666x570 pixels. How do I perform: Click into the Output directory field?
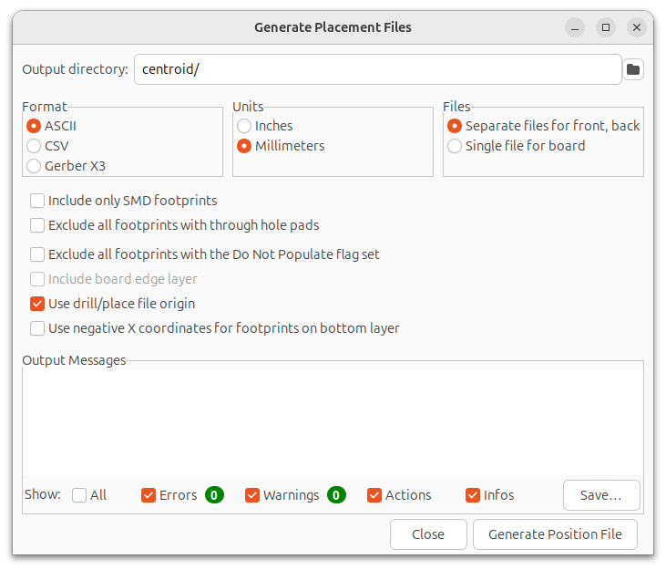click(x=378, y=69)
